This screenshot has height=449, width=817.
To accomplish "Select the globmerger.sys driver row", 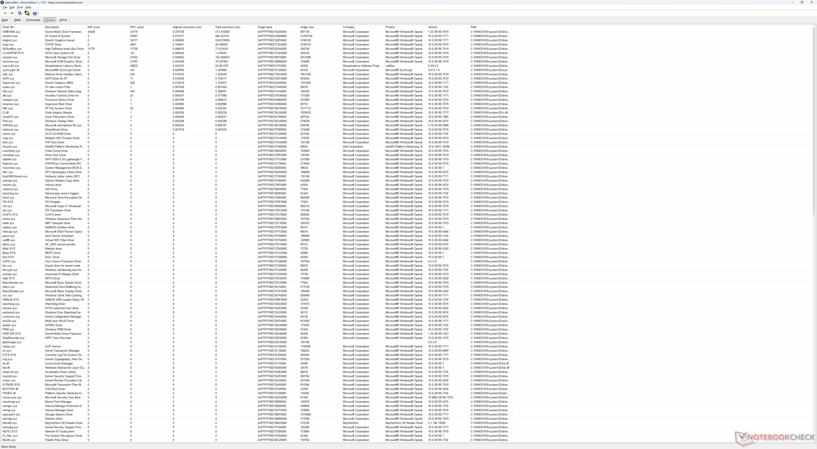I will tap(256, 342).
